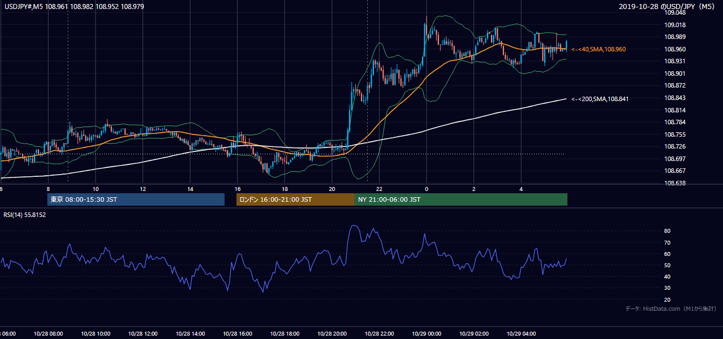The image size is (723, 339).
Task: Click hour tick 12 below price chart
Action: pyautogui.click(x=143, y=189)
